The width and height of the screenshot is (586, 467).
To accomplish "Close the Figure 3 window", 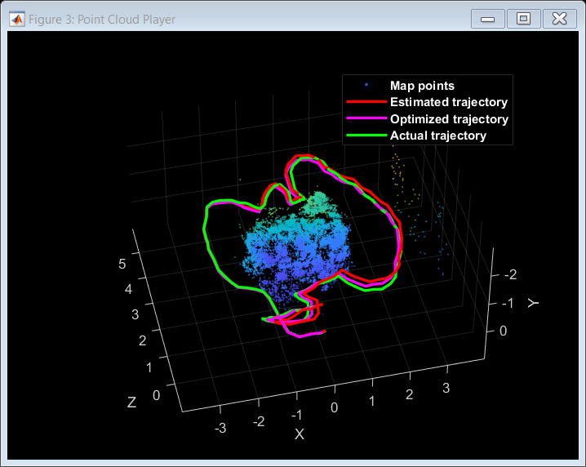I will (x=559, y=19).
